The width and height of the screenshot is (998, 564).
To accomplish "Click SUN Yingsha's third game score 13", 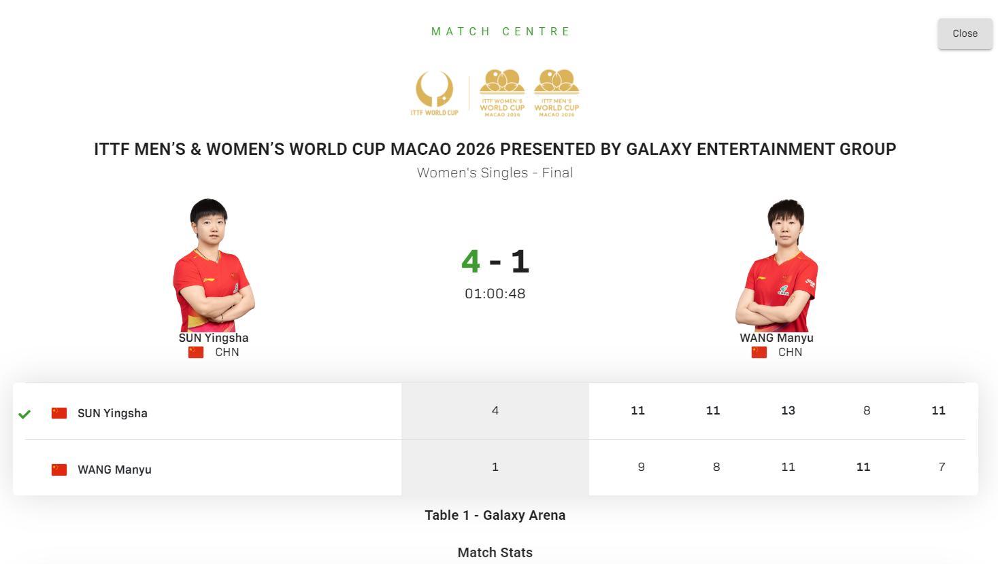I will 788,410.
